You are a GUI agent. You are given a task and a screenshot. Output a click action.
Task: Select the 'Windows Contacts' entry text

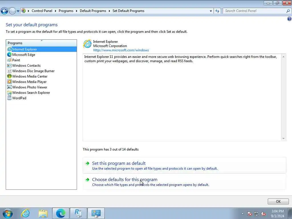pyautogui.click(x=26, y=65)
